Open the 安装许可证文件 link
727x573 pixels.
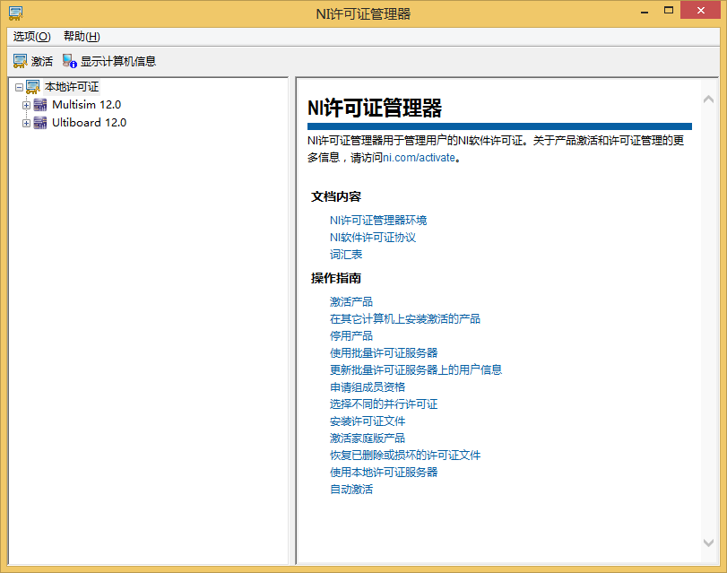click(x=368, y=421)
